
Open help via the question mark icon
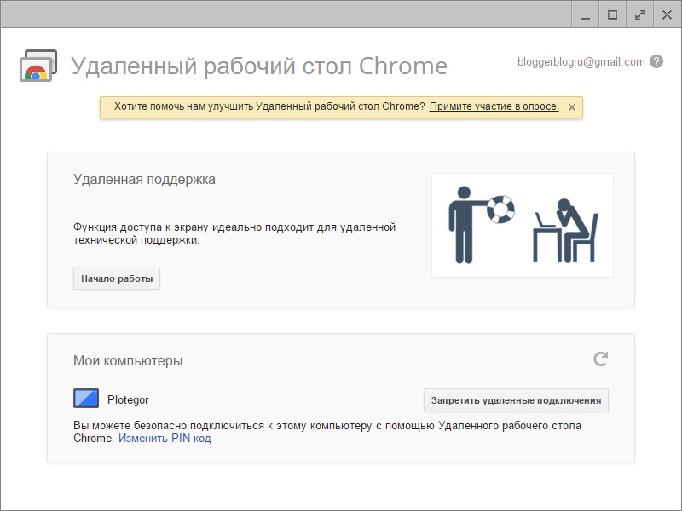656,61
